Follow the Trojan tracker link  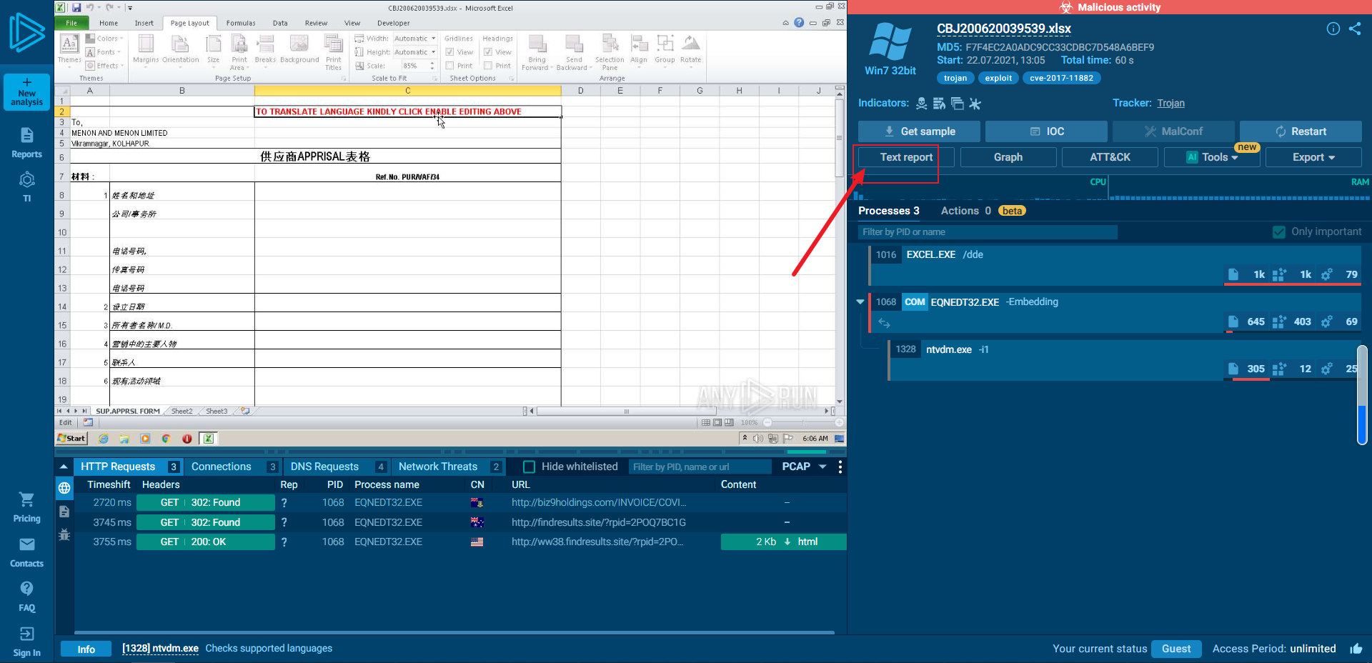click(x=1170, y=104)
